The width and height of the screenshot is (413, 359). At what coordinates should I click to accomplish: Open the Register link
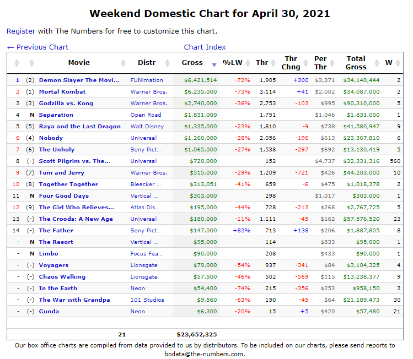(x=21, y=31)
